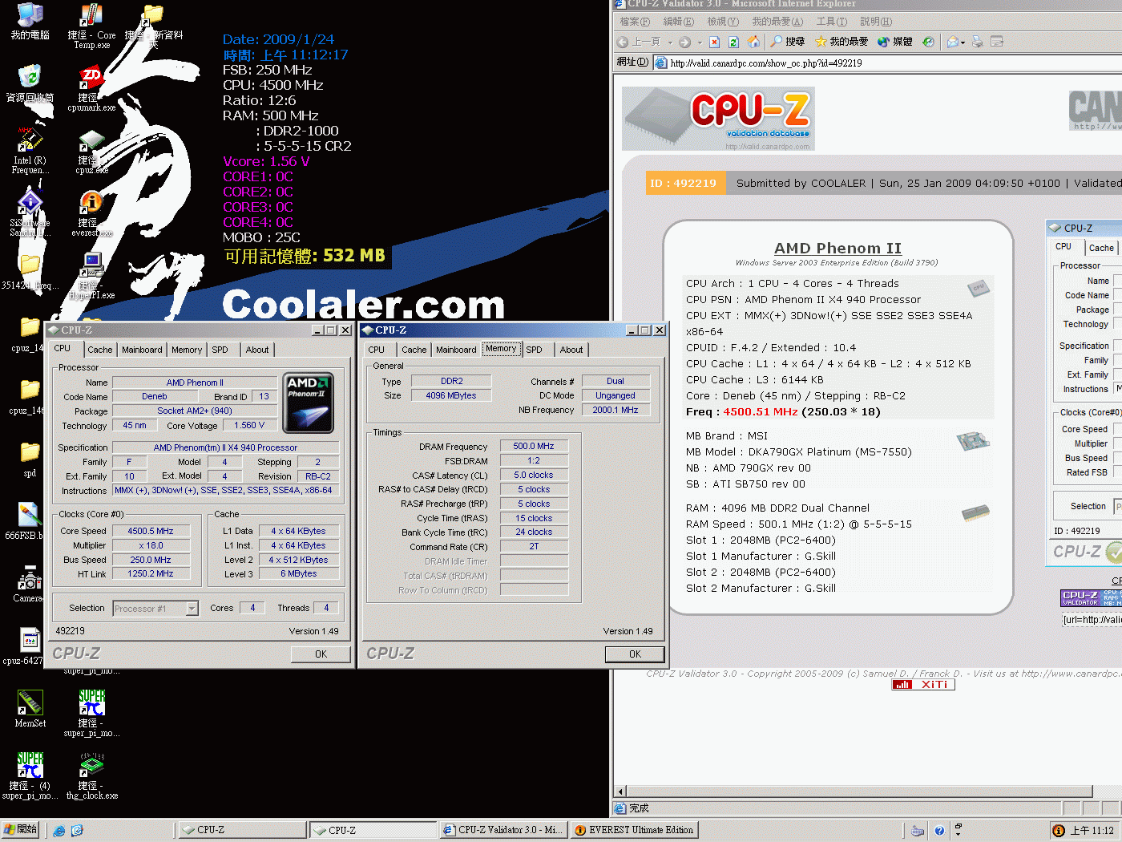Open the Forward button history dropdown arrow
1122x842 pixels.
coord(699,42)
